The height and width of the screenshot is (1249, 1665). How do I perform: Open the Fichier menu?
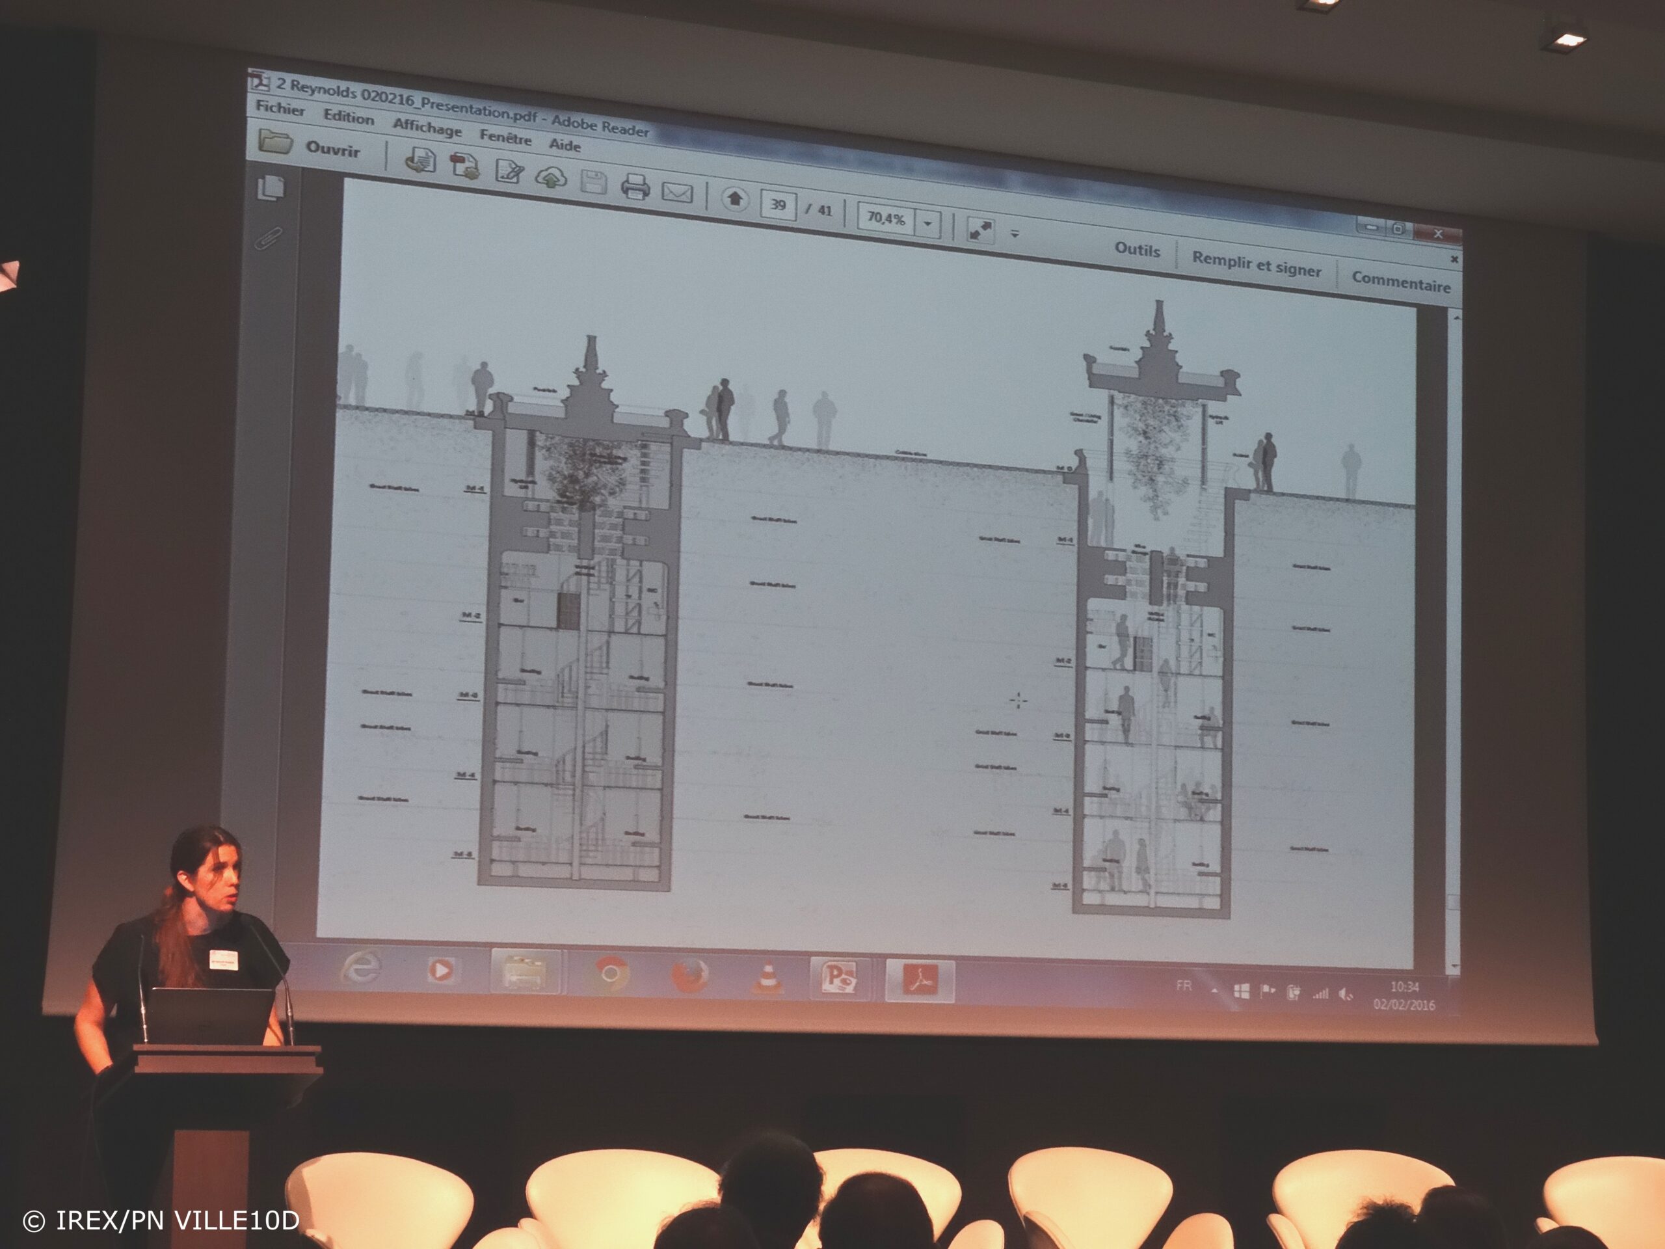[280, 107]
